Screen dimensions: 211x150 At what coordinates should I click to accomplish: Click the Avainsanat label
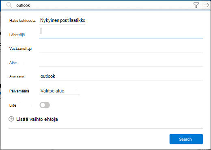[x=17, y=76]
